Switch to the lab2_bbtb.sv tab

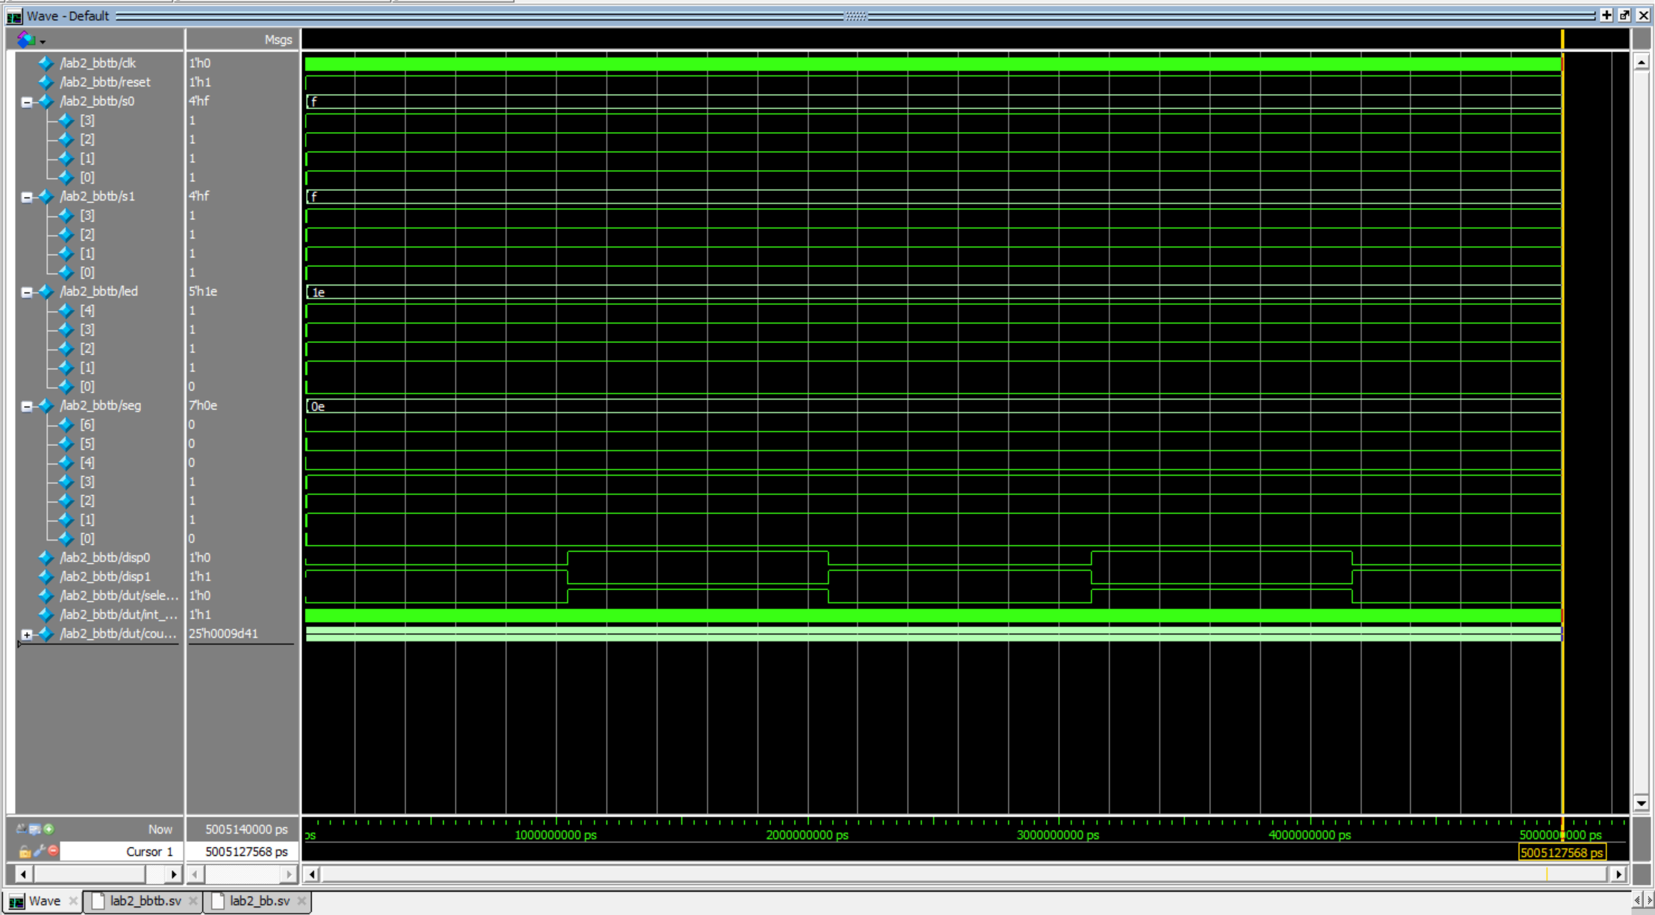(x=145, y=901)
